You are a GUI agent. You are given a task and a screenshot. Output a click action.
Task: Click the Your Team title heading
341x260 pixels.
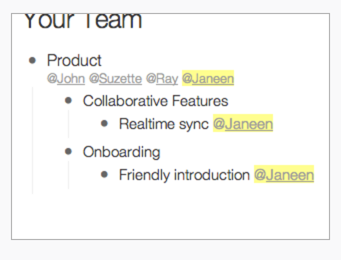point(83,20)
